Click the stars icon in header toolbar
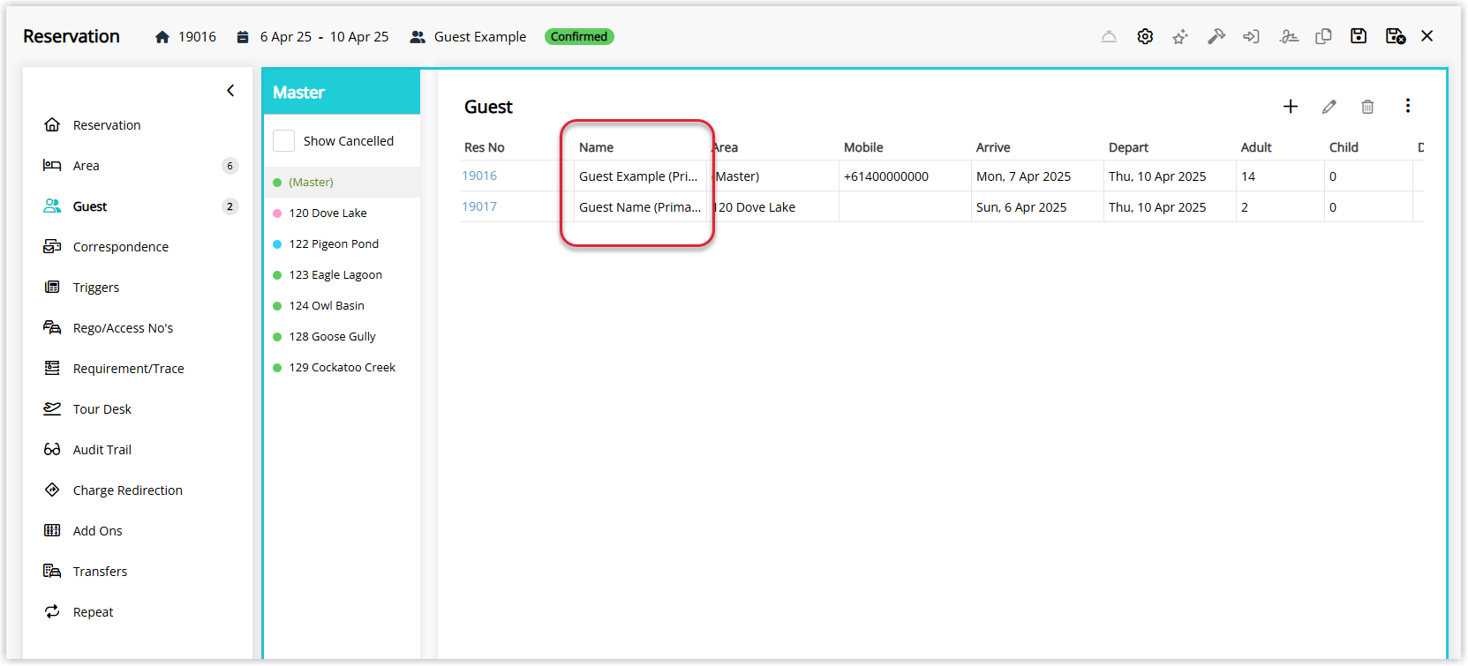Viewport: 1468px width, 666px height. [1180, 36]
